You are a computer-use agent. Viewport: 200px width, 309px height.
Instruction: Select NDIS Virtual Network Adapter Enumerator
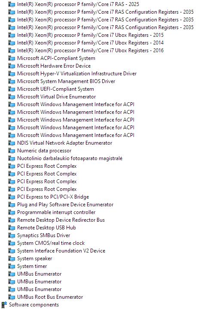65,143
